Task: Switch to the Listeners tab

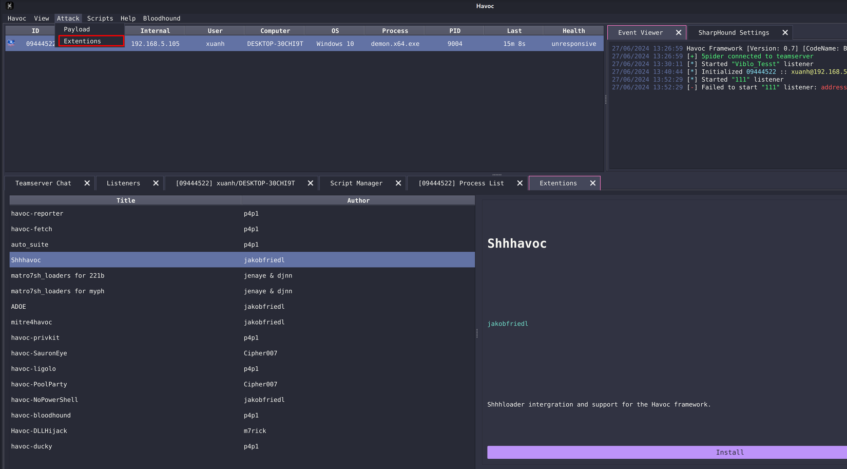Action: click(x=123, y=183)
